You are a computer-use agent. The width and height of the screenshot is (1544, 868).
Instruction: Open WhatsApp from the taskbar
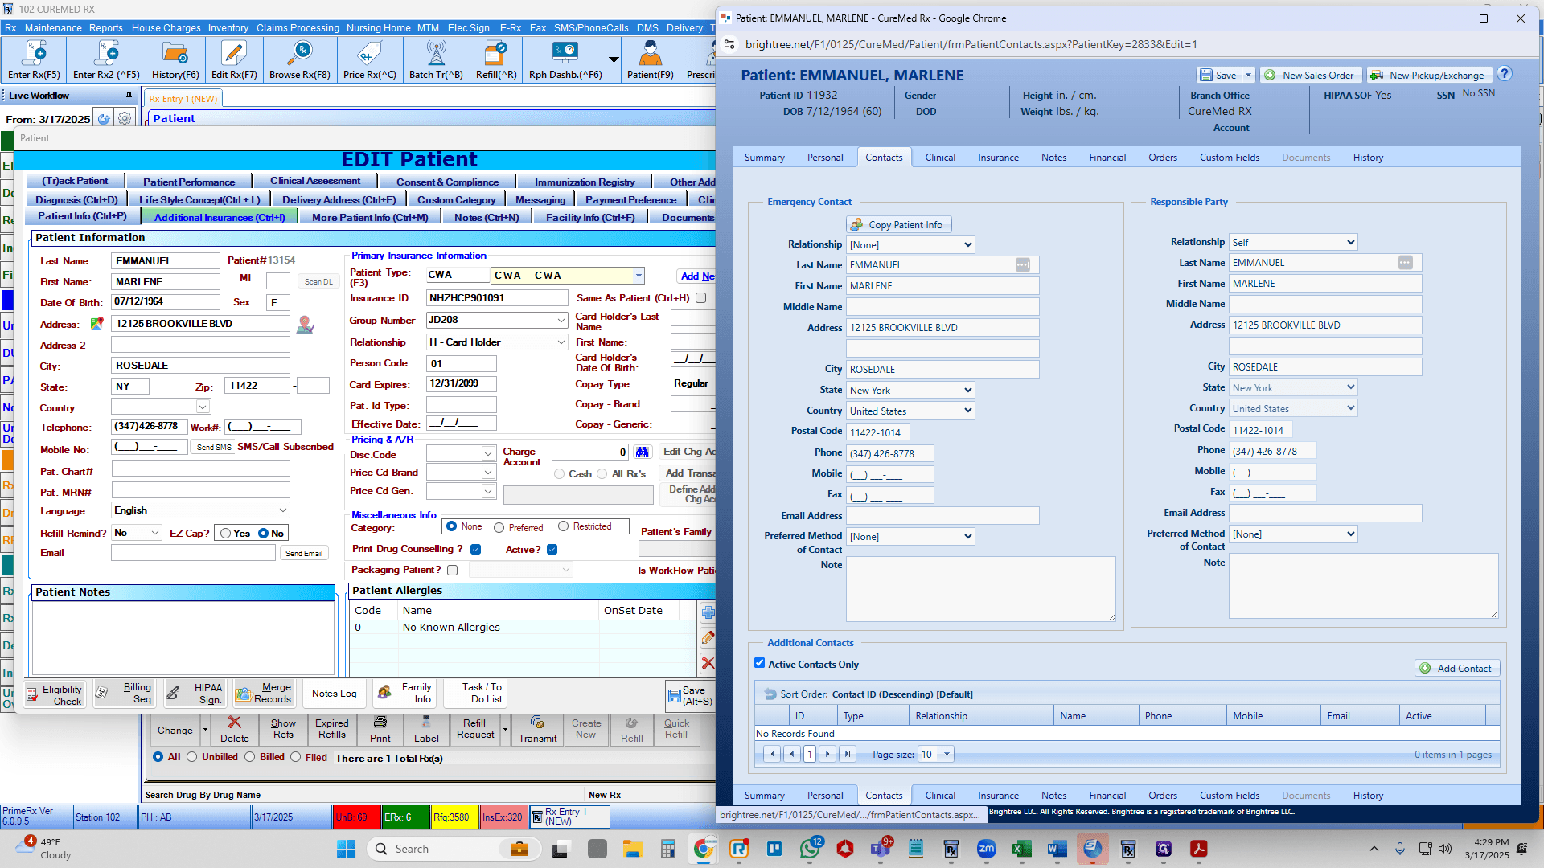pyautogui.click(x=810, y=849)
